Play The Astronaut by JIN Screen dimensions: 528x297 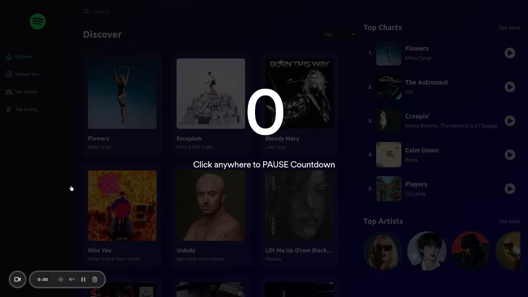[510, 87]
